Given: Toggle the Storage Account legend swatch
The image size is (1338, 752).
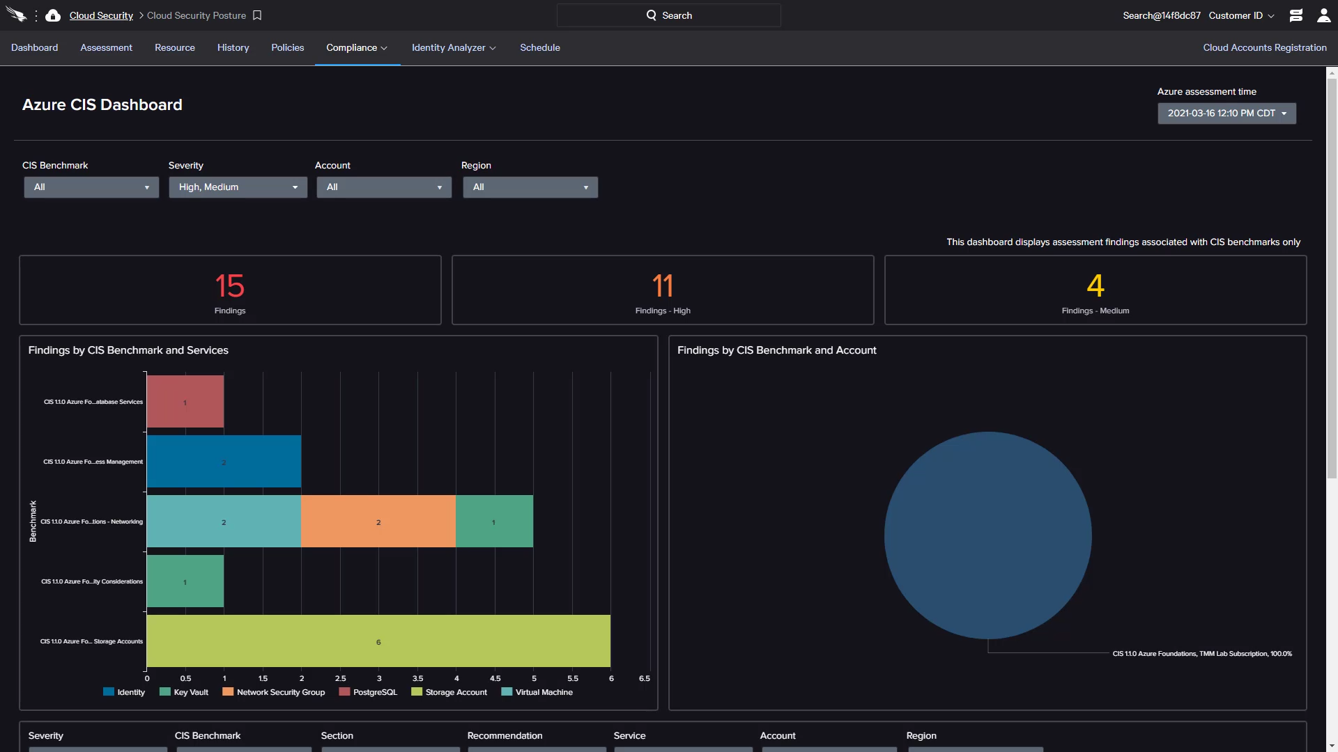Looking at the screenshot, I should [417, 692].
